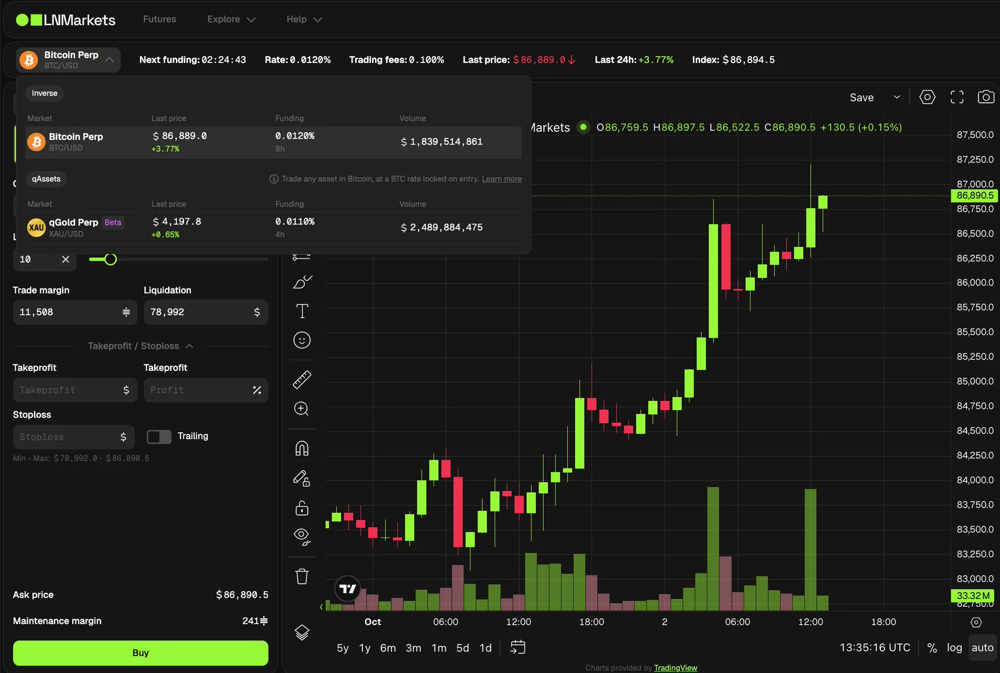Collapse the Takeprofit / Stoploss section
1000x673 pixels.
click(x=141, y=346)
